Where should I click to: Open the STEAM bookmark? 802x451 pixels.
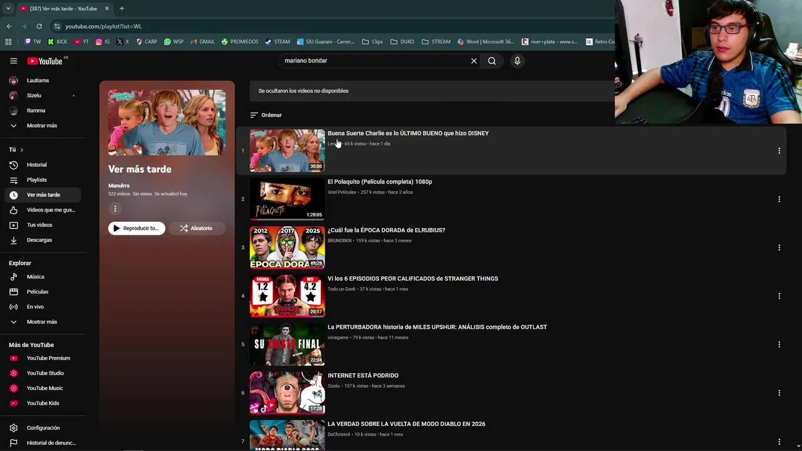(x=277, y=42)
